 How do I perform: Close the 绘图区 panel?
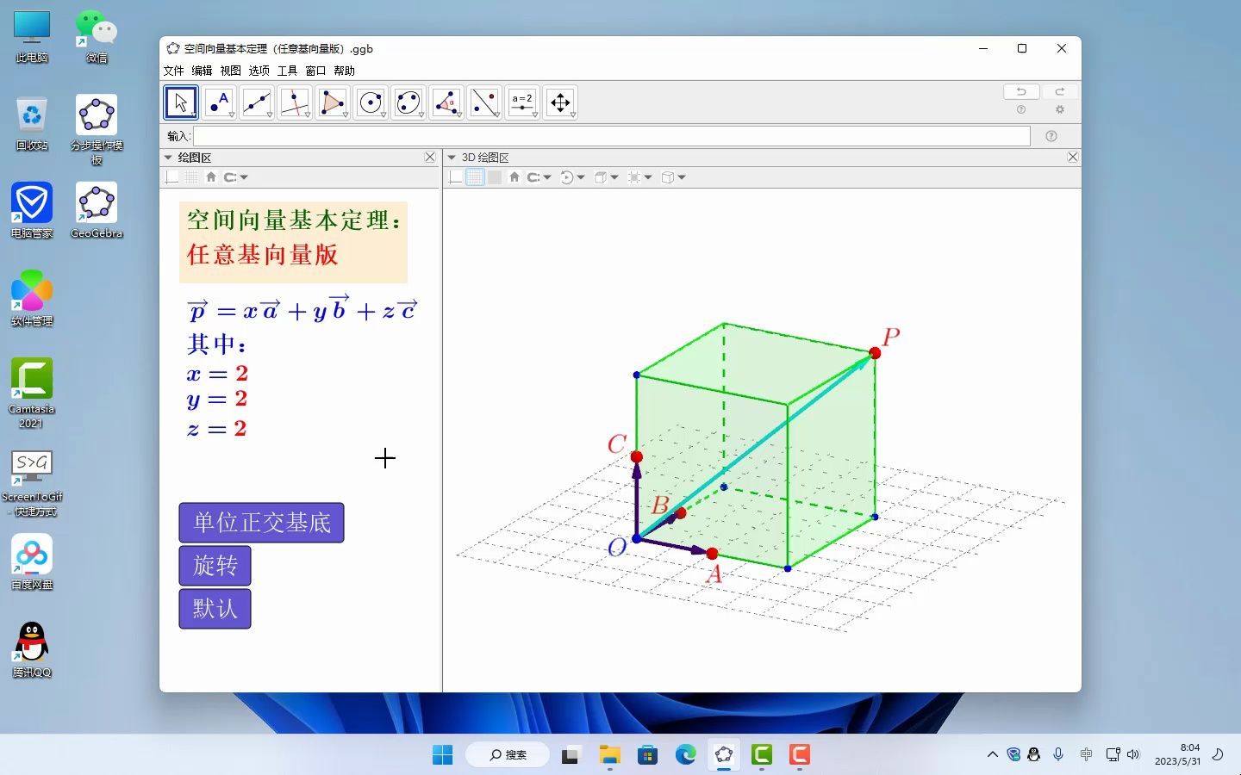(430, 158)
